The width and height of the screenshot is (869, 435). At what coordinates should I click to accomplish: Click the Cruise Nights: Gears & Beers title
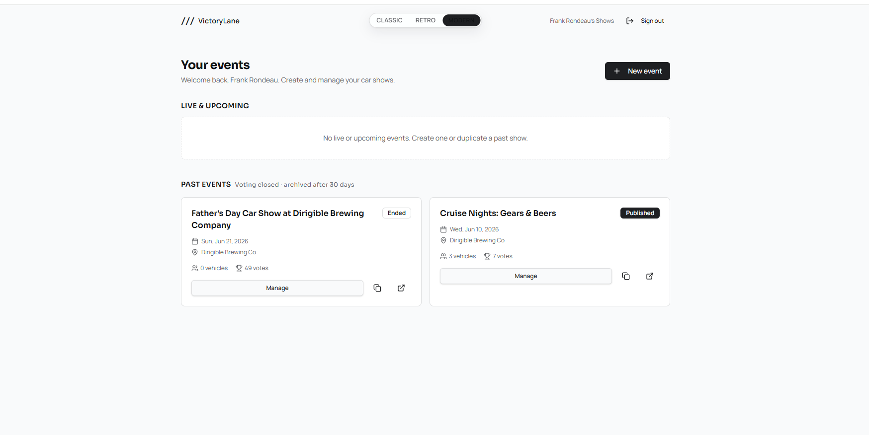498,213
